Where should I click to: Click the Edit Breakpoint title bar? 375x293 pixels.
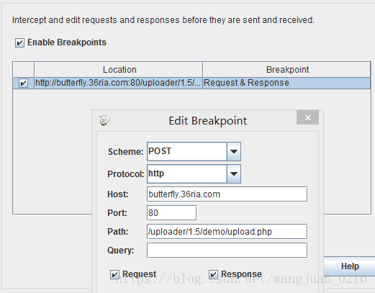click(x=207, y=120)
